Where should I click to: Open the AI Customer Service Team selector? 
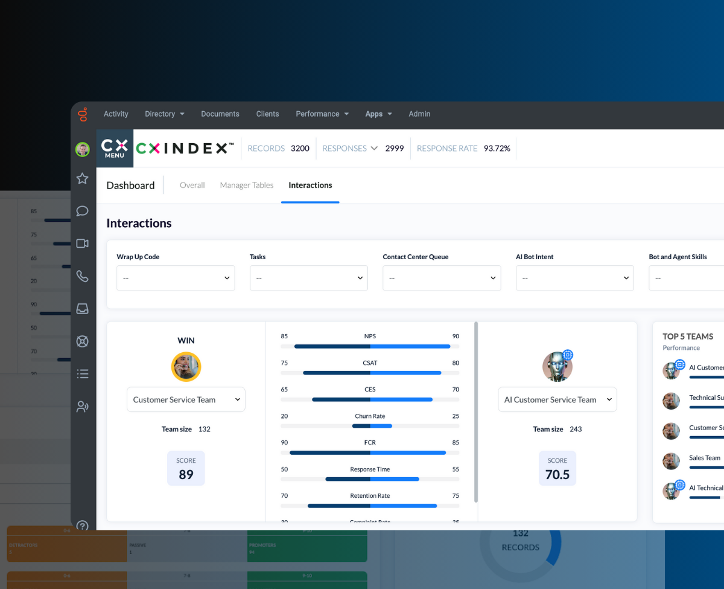[557, 400]
